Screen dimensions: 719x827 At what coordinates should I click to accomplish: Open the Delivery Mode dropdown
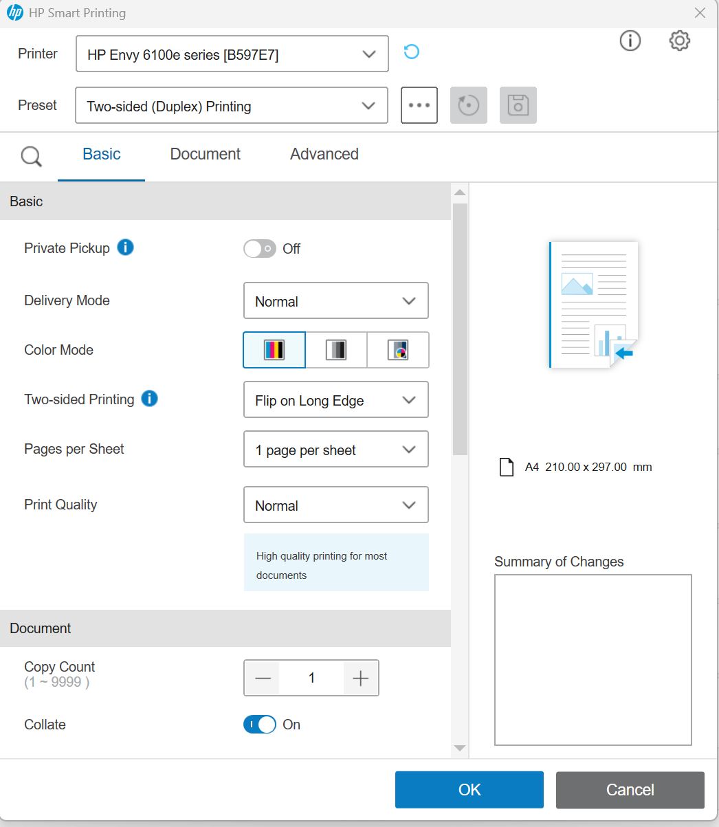click(336, 301)
